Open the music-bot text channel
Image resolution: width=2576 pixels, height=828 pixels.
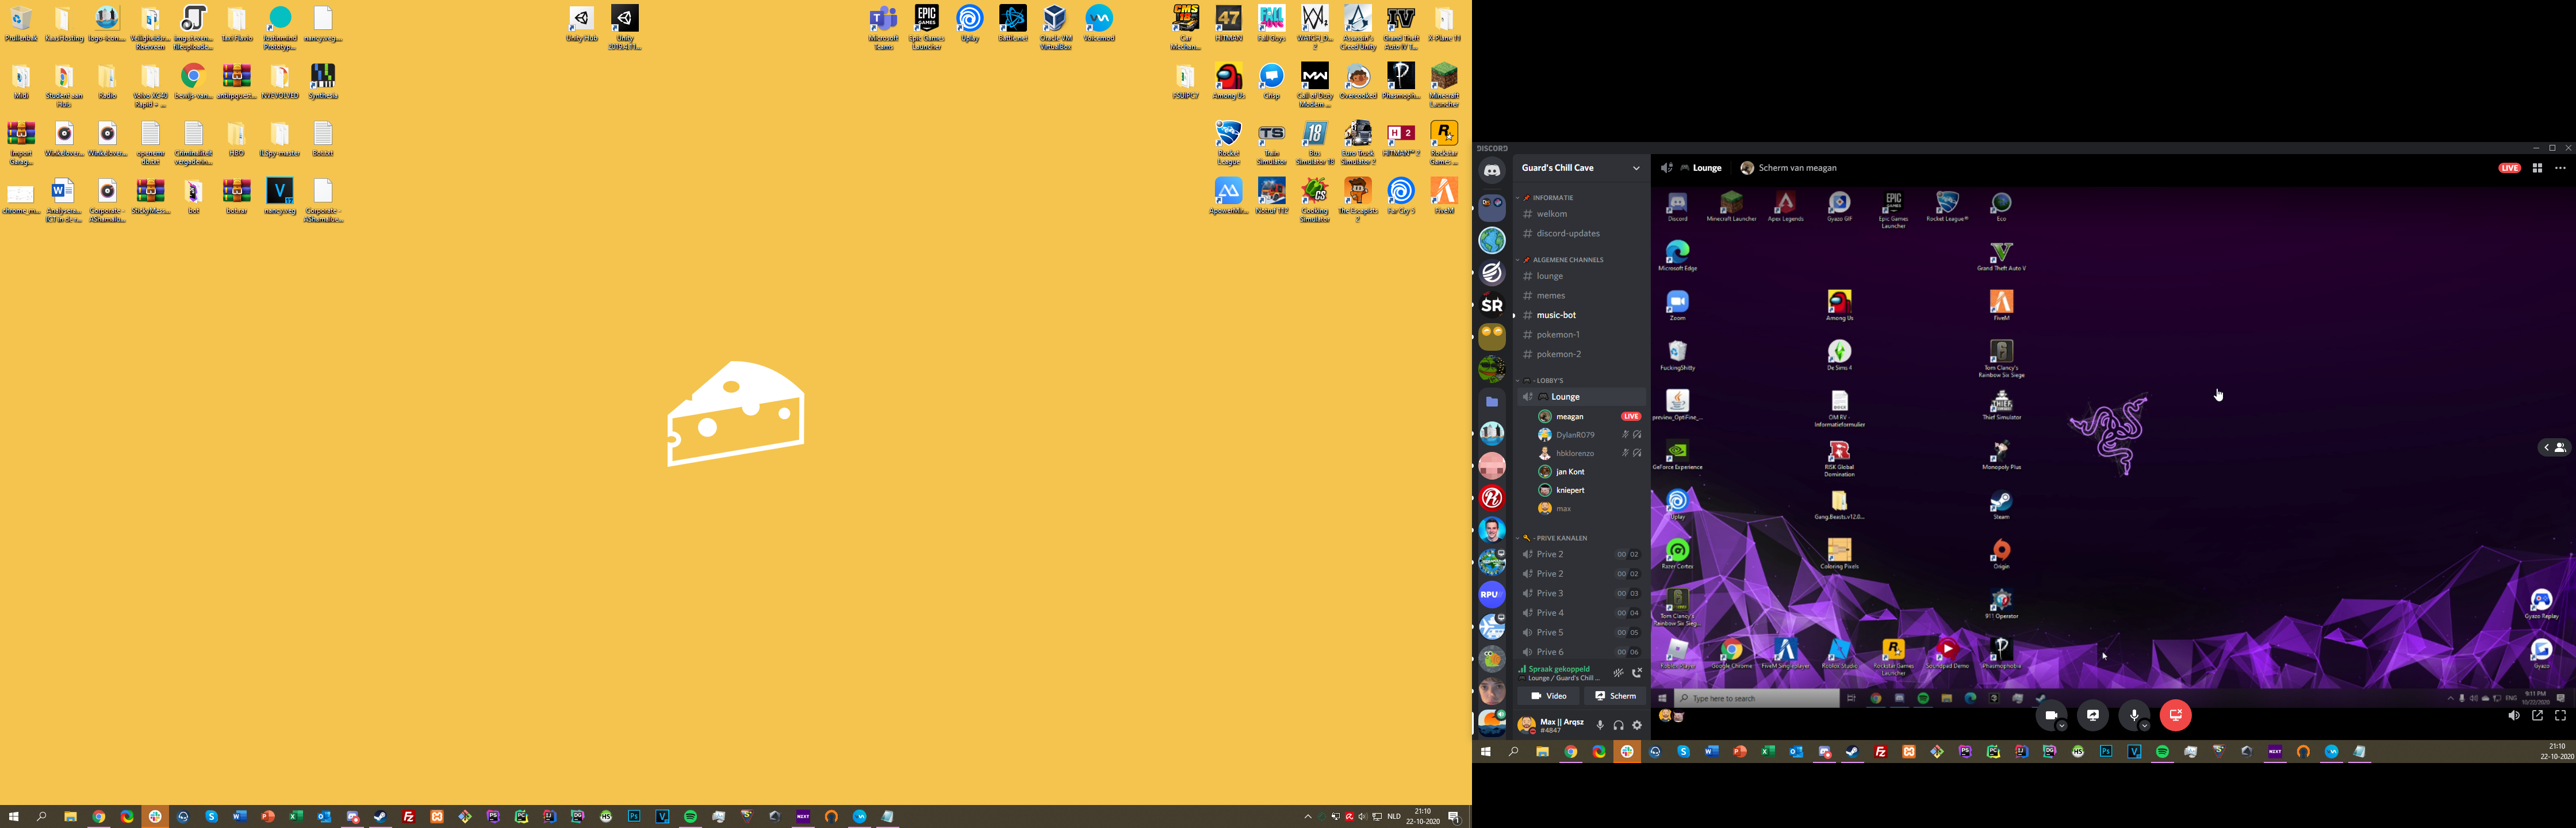pyautogui.click(x=1556, y=315)
